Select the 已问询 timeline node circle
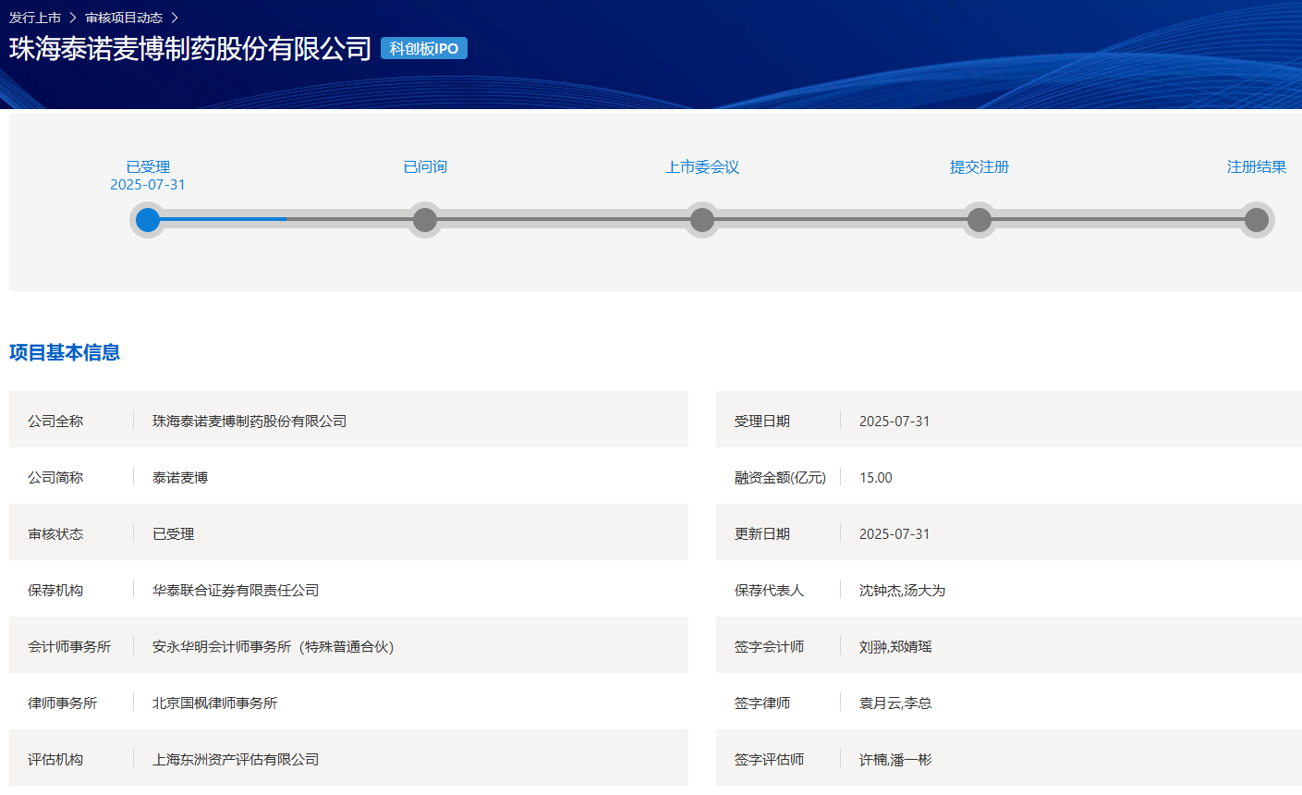This screenshot has height=795, width=1302. 425,220
